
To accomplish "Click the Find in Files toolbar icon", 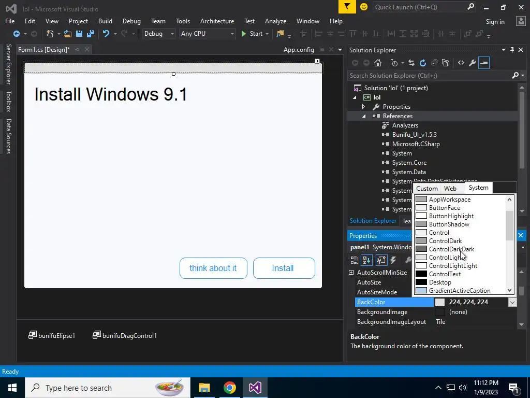I will (x=280, y=34).
